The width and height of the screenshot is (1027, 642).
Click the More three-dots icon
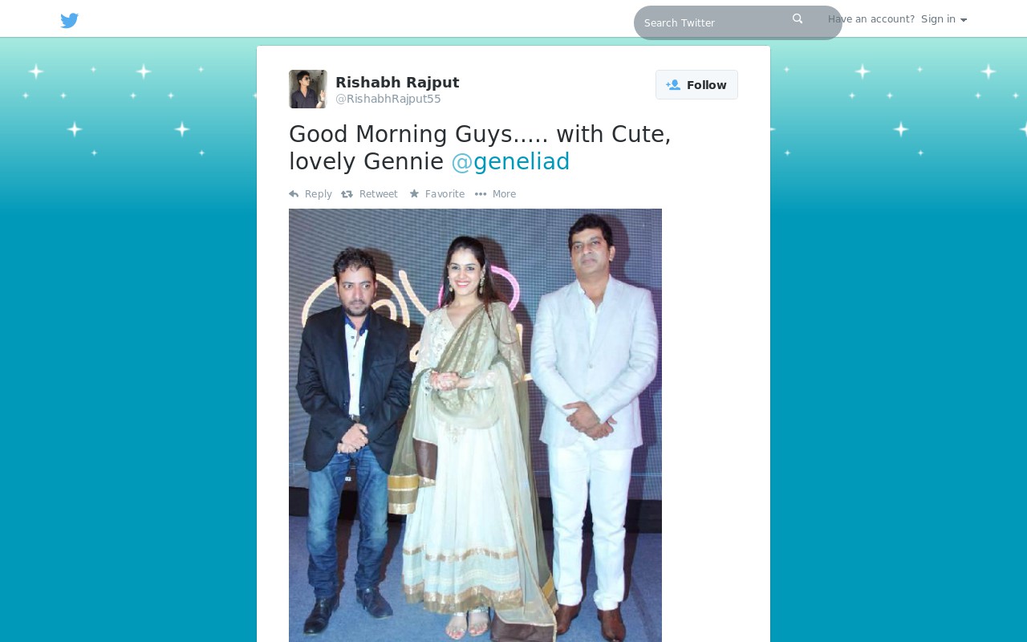[x=481, y=194]
